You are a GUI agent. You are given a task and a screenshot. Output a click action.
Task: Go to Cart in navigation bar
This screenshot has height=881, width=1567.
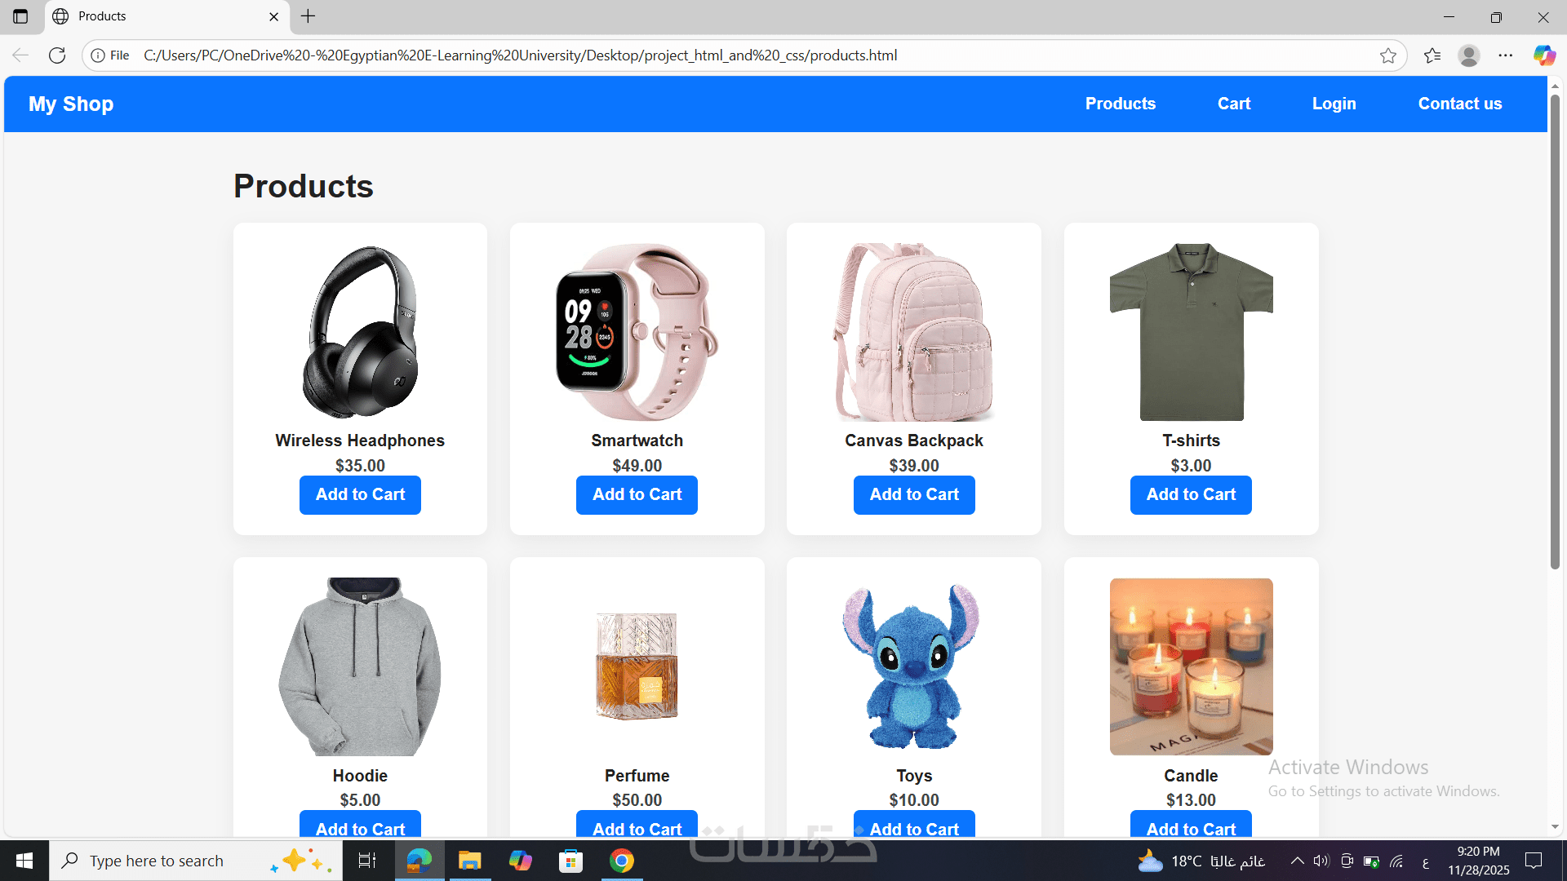click(1234, 104)
